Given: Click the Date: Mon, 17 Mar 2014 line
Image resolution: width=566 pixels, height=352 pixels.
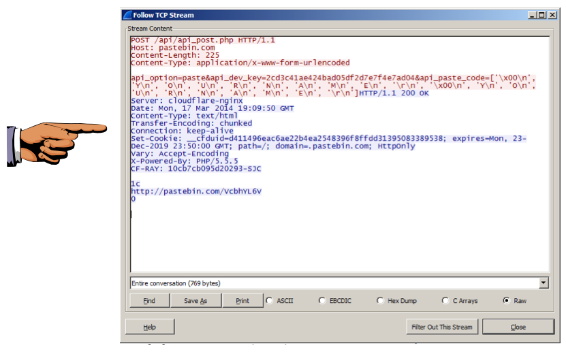Looking at the screenshot, I should 213,108.
